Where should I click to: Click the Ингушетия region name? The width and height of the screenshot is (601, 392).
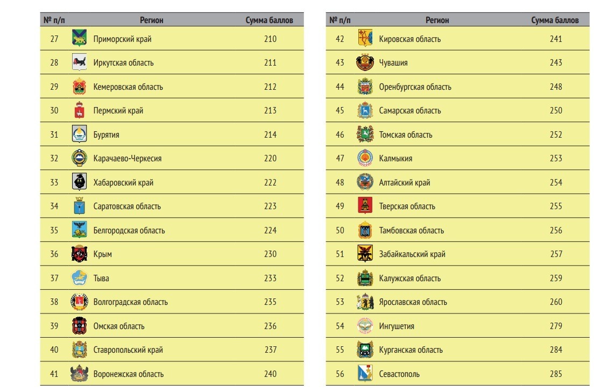pyautogui.click(x=397, y=326)
